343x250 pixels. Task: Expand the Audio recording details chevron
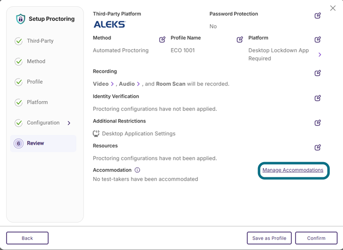(x=138, y=84)
